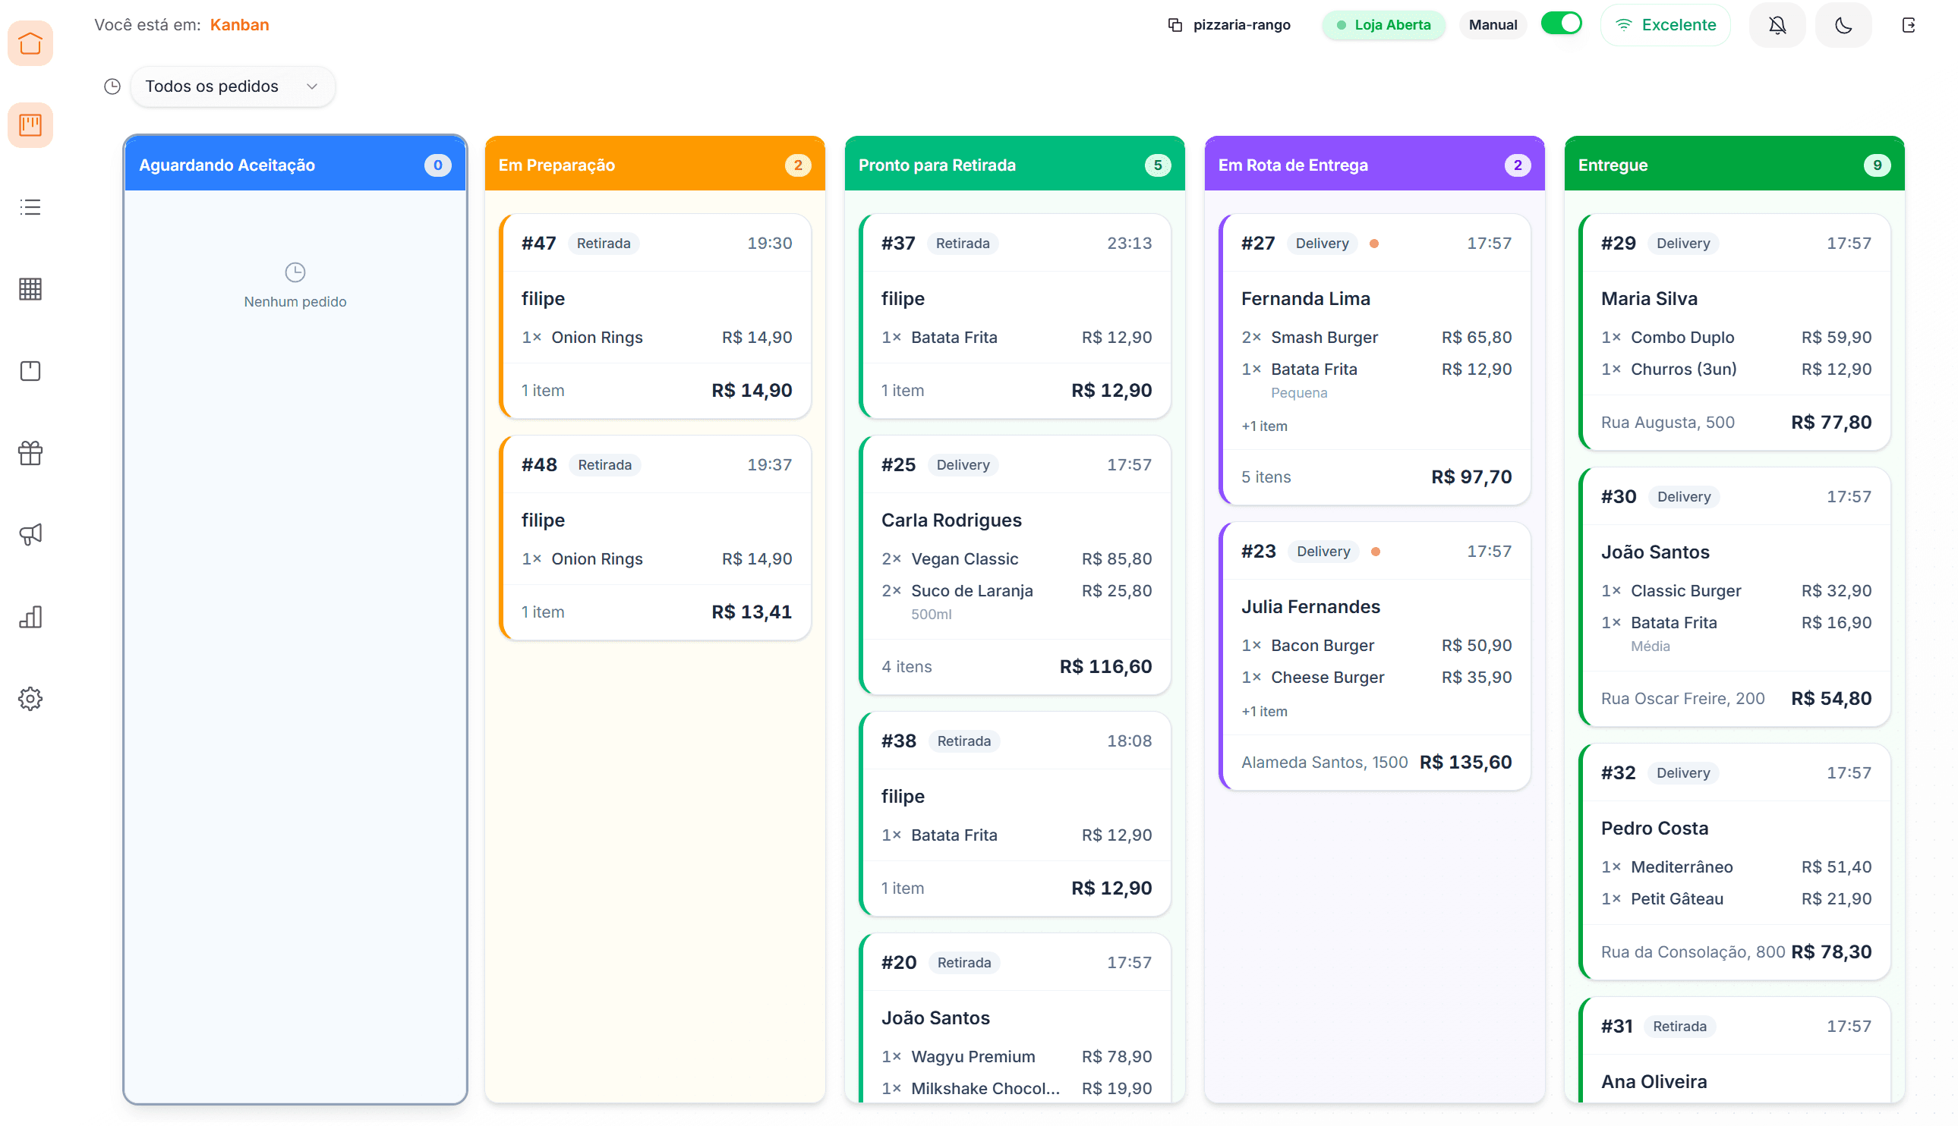
Task: Select order #27 from Fernanda Lima
Action: [x=1375, y=360]
